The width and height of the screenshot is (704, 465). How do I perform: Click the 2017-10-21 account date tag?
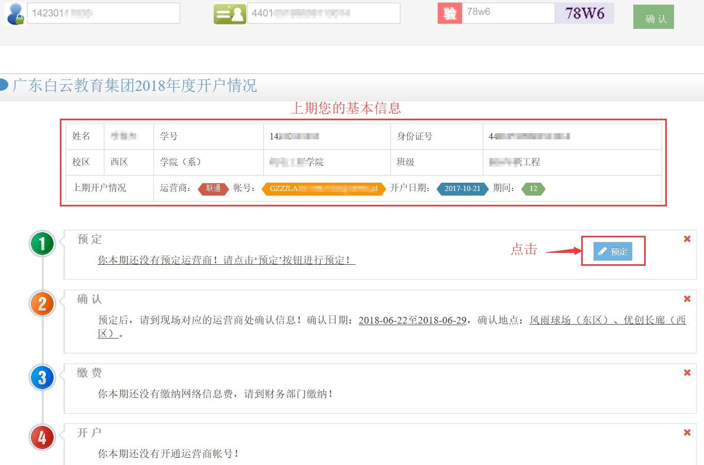point(462,188)
